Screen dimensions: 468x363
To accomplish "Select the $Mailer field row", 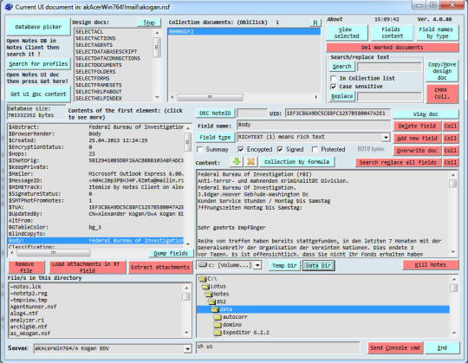I will (96, 174).
